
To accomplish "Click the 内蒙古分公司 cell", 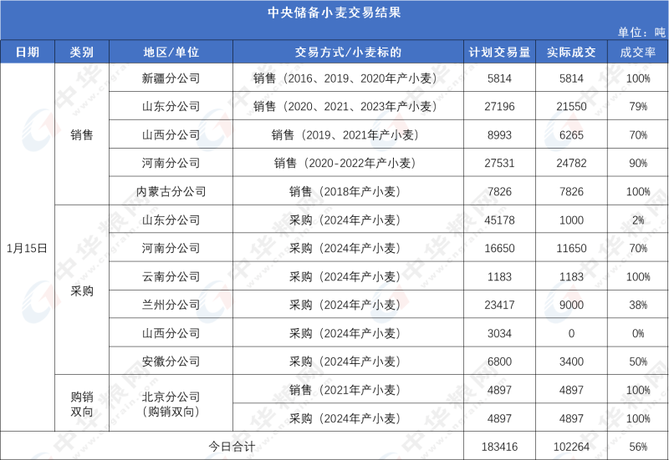I will pyautogui.click(x=171, y=191).
